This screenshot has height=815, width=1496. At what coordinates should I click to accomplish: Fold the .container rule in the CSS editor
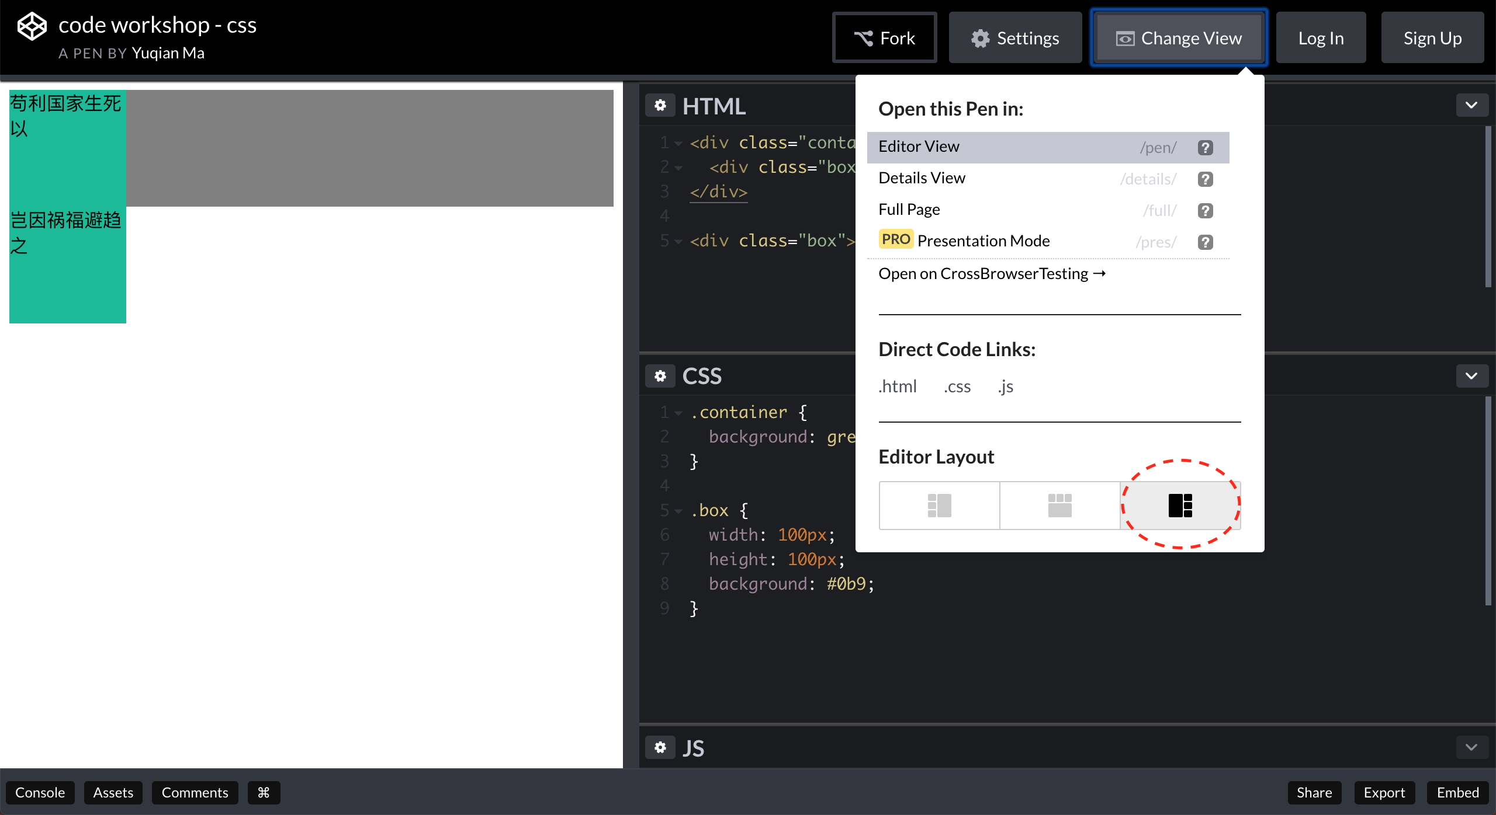click(x=678, y=412)
